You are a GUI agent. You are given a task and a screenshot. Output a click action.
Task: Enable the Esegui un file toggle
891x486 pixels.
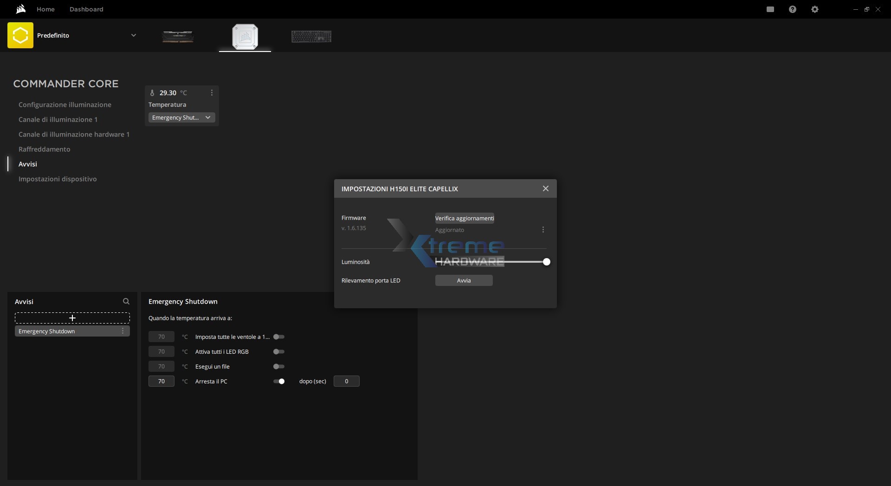click(x=279, y=367)
